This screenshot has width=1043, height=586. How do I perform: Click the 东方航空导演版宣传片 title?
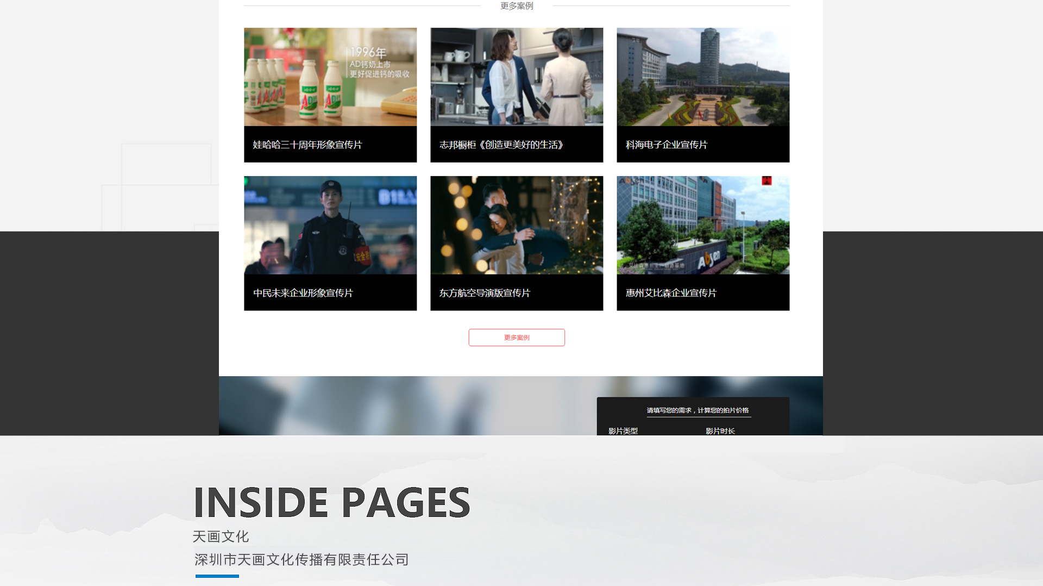pyautogui.click(x=485, y=293)
